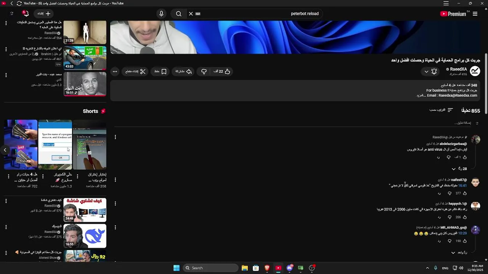Image resolution: width=488 pixels, height=274 pixels.
Task: Start voice search with the microphone
Action: click(x=161, y=14)
